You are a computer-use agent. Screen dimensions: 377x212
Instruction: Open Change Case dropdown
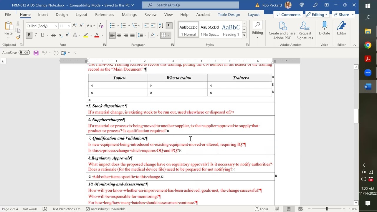[91, 26]
